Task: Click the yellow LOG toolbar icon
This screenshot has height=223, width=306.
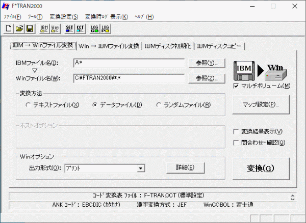Action: (x=106, y=29)
